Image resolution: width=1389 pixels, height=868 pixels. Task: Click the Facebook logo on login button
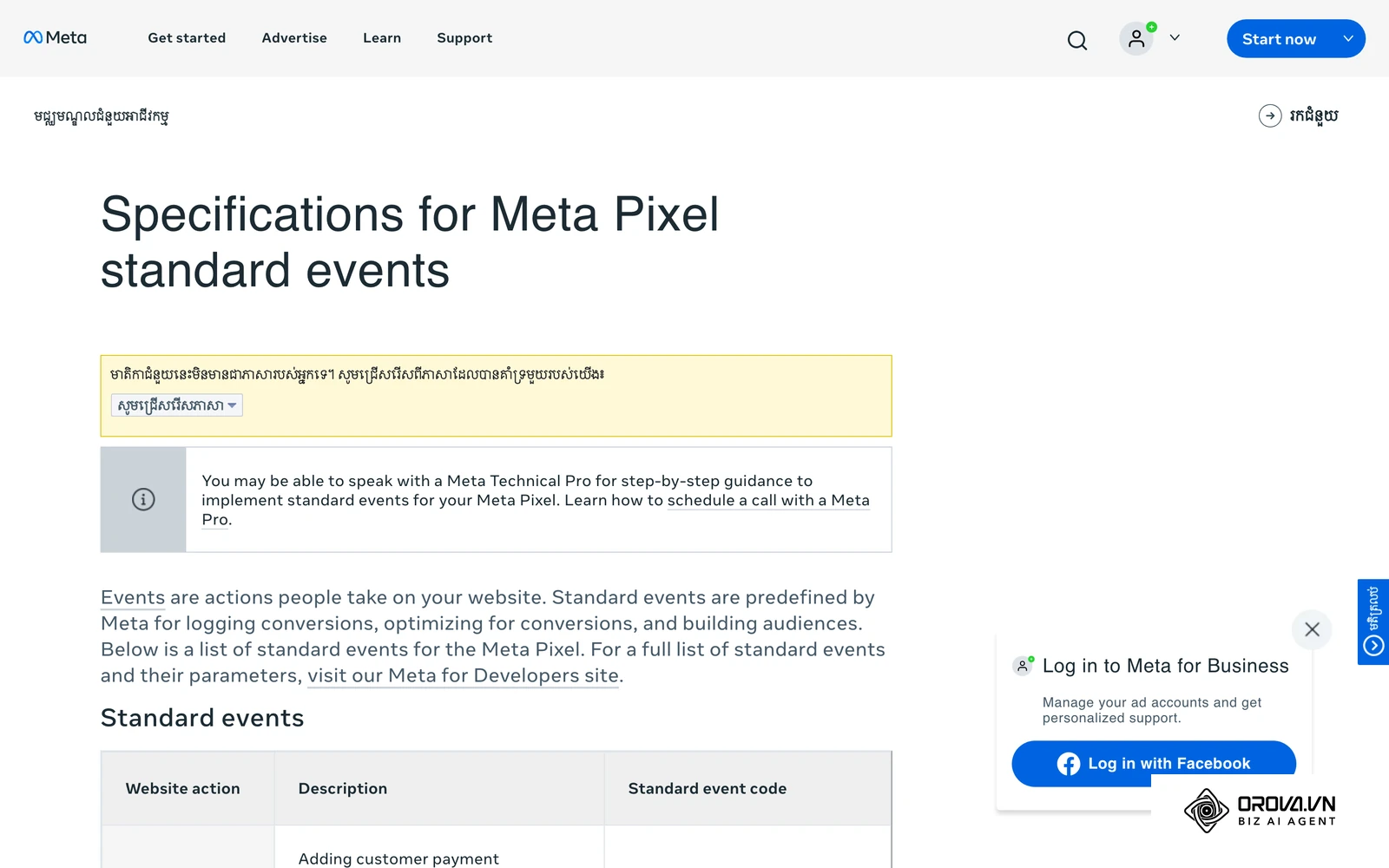tap(1069, 764)
